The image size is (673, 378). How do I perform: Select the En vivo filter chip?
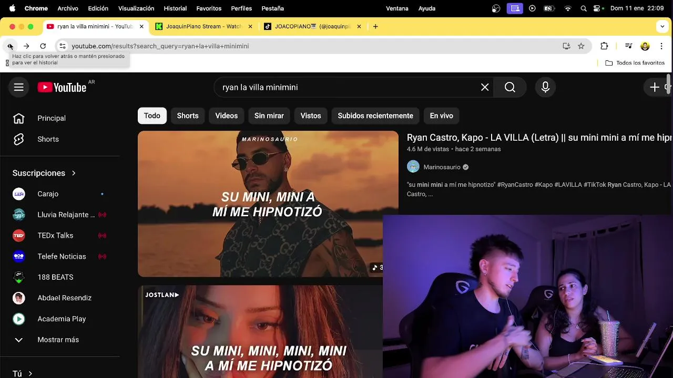(x=442, y=115)
